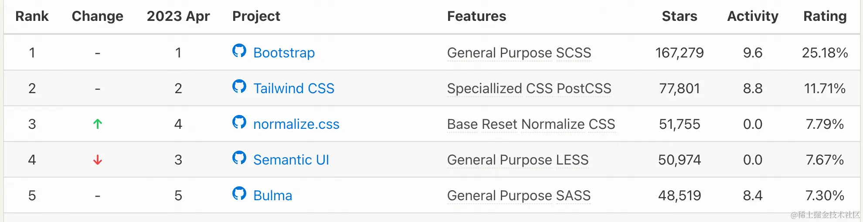Open the Bootstrap project link

(x=284, y=53)
